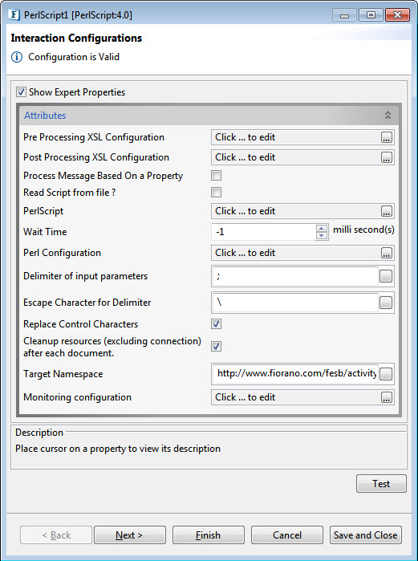Uncheck Replace Control Characters checkbox

217,323
